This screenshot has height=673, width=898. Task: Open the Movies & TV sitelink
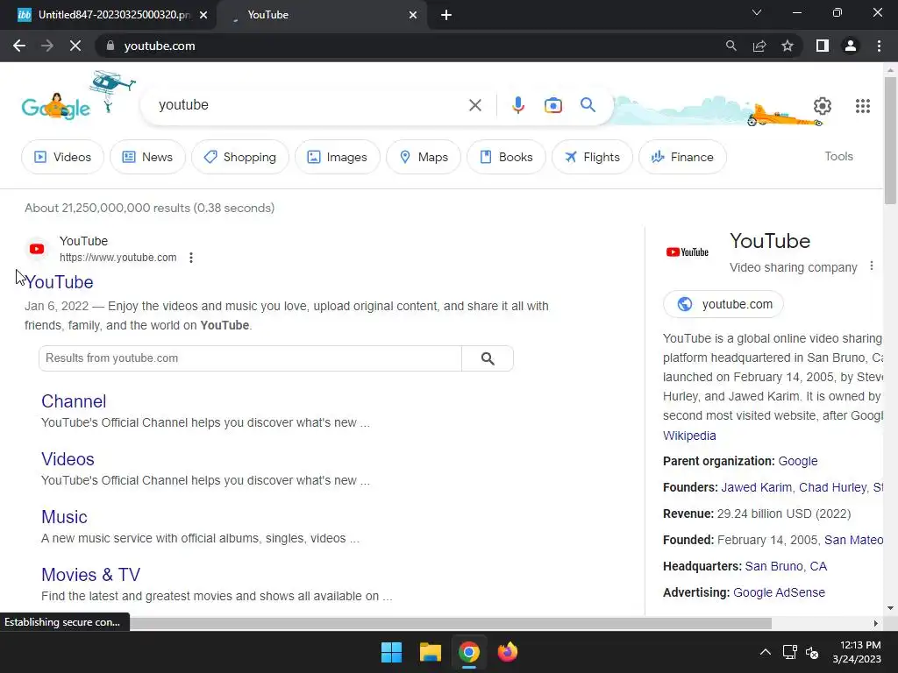[x=90, y=575]
